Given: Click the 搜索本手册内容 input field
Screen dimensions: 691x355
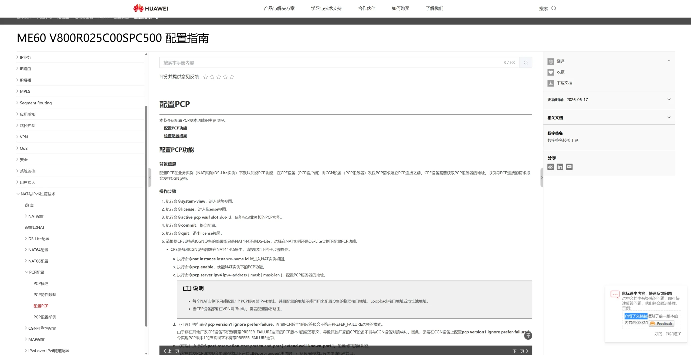Looking at the screenshot, I should [339, 63].
